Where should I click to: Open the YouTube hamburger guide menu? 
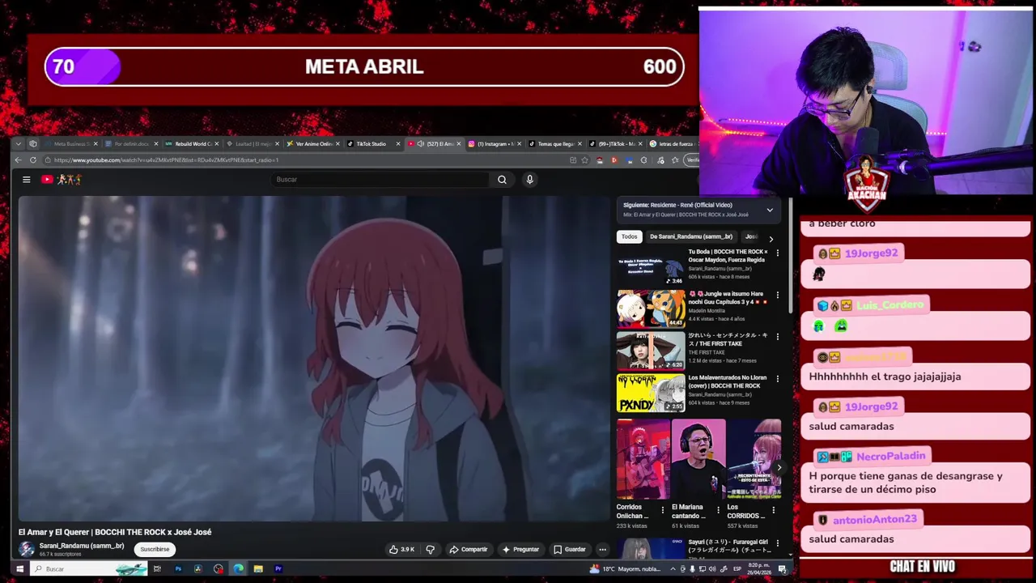tap(26, 180)
